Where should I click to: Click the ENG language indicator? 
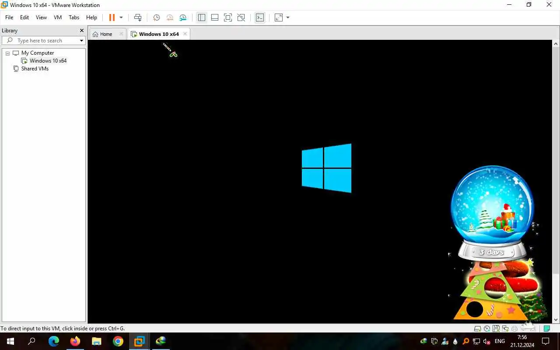(500, 341)
